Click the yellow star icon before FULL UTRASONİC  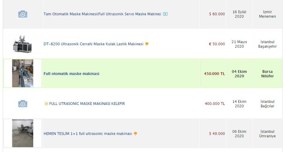click(46, 104)
